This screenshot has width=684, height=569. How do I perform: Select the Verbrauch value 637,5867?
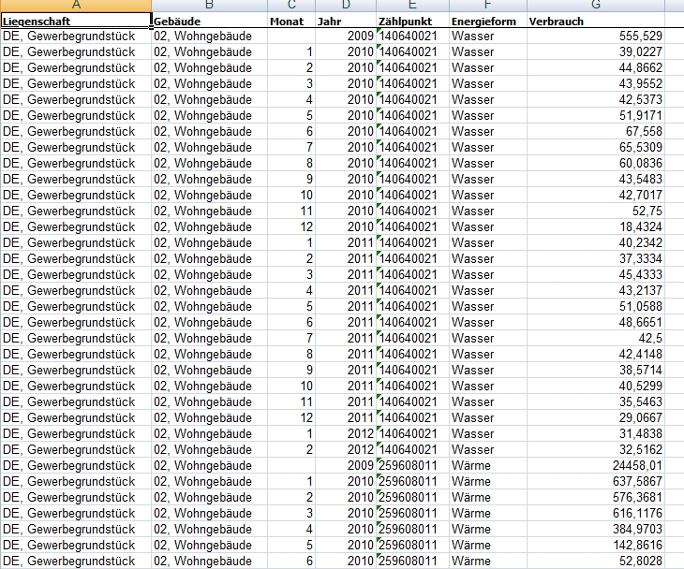click(x=595, y=481)
